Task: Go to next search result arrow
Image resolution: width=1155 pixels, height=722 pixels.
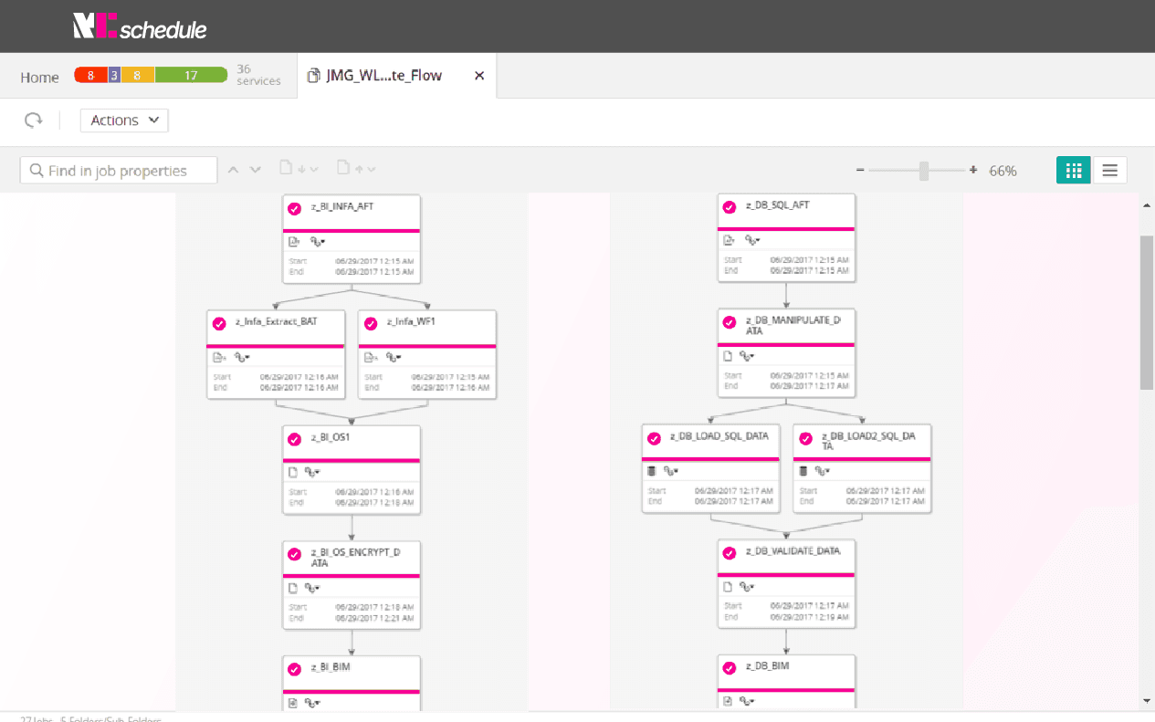Action: pyautogui.click(x=256, y=170)
